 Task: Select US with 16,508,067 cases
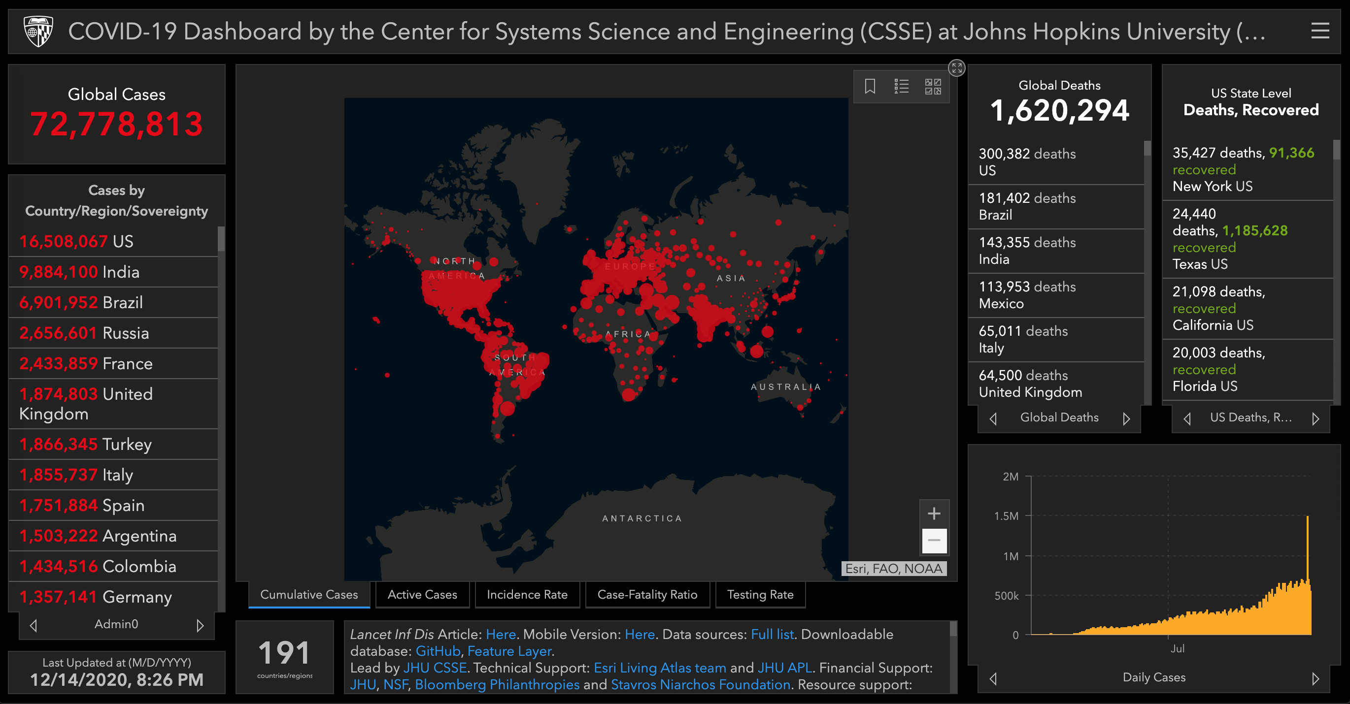(x=113, y=241)
